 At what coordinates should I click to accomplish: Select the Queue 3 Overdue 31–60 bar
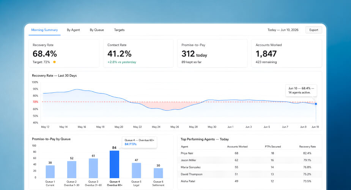point(93,168)
